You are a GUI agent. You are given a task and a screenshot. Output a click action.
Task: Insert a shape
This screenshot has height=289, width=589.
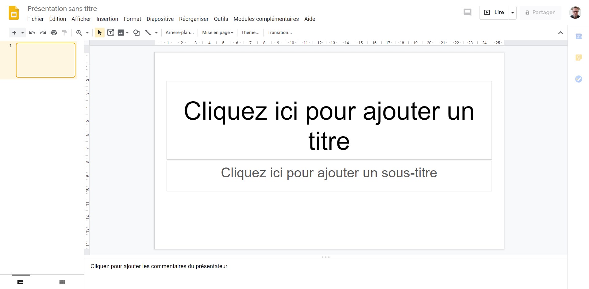point(137,33)
